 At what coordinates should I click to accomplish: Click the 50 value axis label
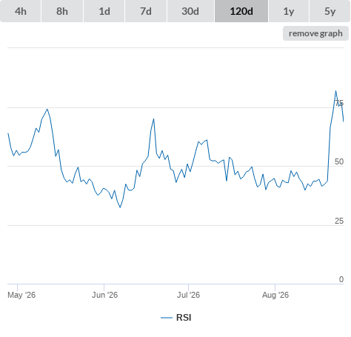pyautogui.click(x=339, y=161)
